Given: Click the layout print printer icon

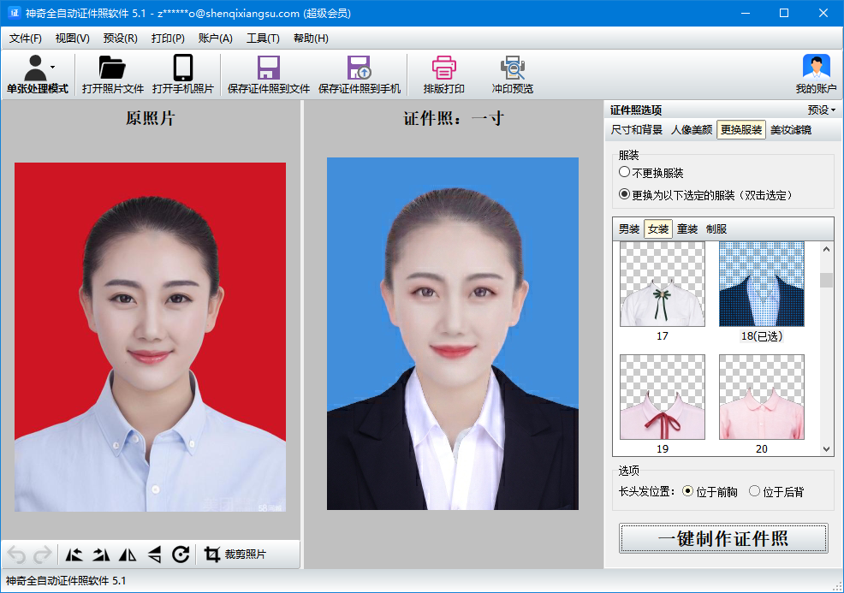Looking at the screenshot, I should click(443, 68).
